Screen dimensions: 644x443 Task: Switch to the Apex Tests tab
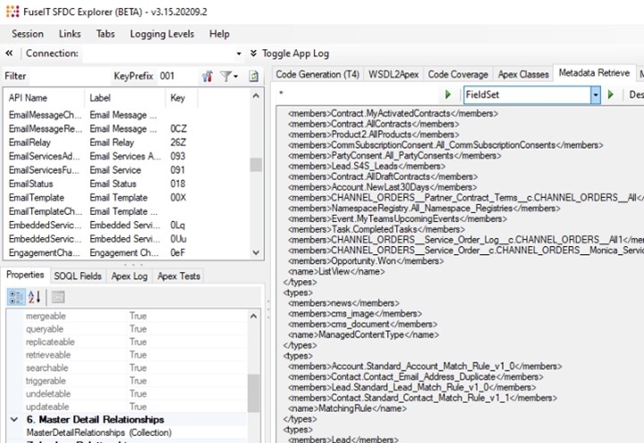[179, 277]
